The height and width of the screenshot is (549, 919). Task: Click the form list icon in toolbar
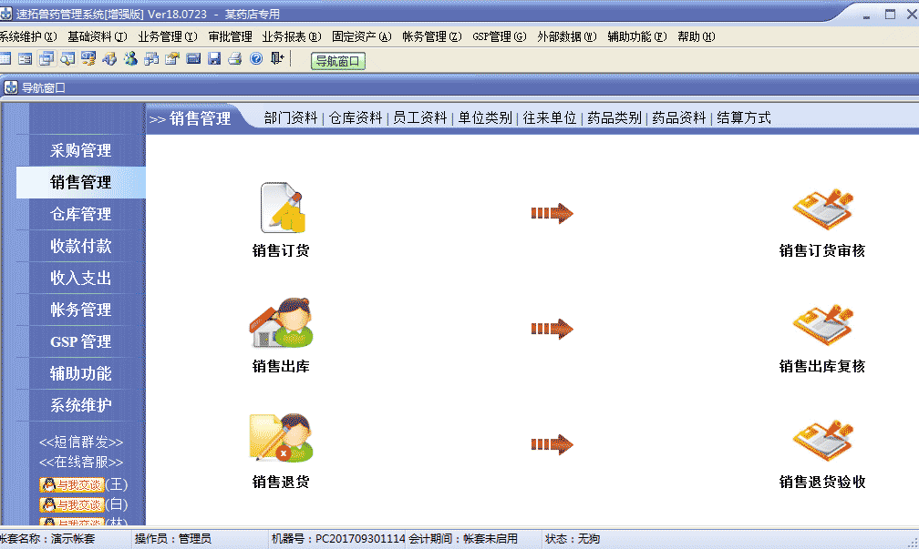click(26, 58)
